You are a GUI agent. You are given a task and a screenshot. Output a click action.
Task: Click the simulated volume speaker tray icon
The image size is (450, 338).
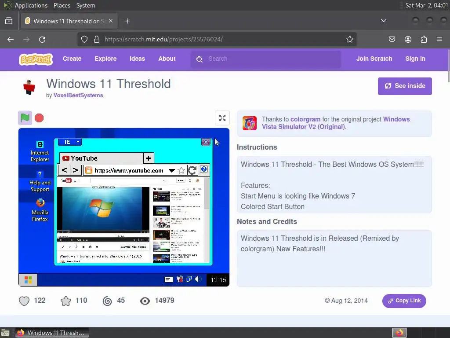(198, 279)
